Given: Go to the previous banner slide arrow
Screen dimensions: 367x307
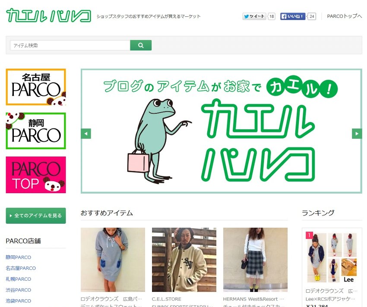Looking at the screenshot, I should point(86,134).
